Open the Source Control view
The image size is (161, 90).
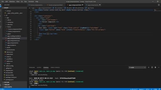coord(1,16)
